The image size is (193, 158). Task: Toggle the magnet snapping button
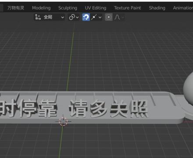tap(86, 17)
